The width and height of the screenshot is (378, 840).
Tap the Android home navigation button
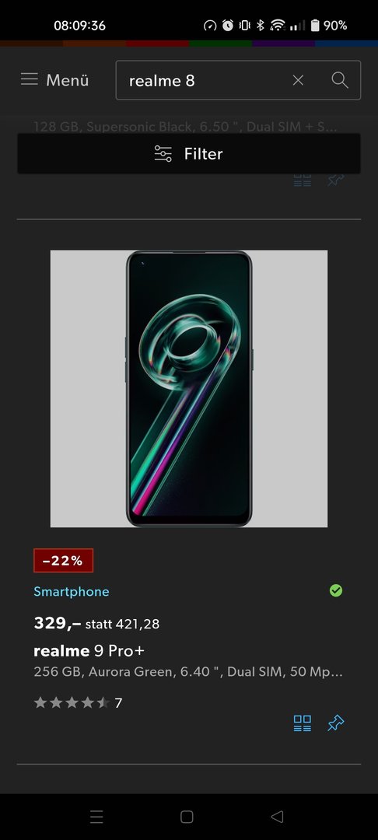[x=187, y=817]
